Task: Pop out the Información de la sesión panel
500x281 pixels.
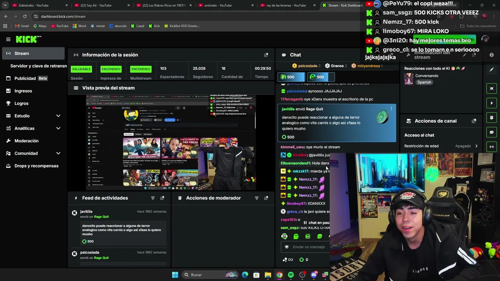Action: 266,55
